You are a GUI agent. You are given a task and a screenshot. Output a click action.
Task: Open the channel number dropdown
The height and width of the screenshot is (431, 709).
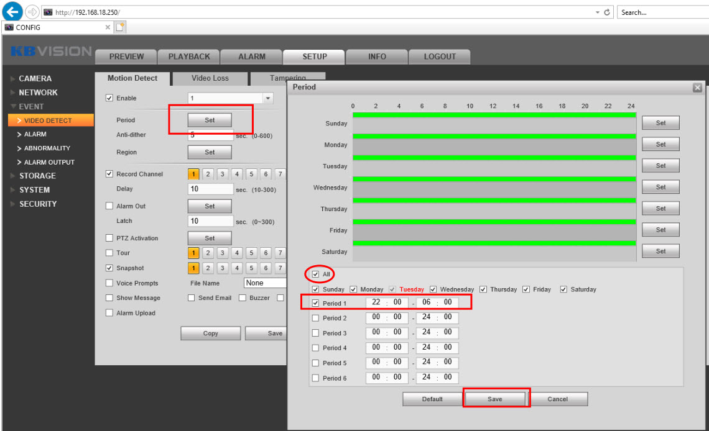(x=268, y=98)
